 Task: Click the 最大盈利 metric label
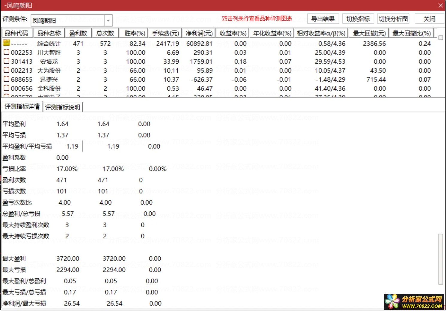coord(14,258)
